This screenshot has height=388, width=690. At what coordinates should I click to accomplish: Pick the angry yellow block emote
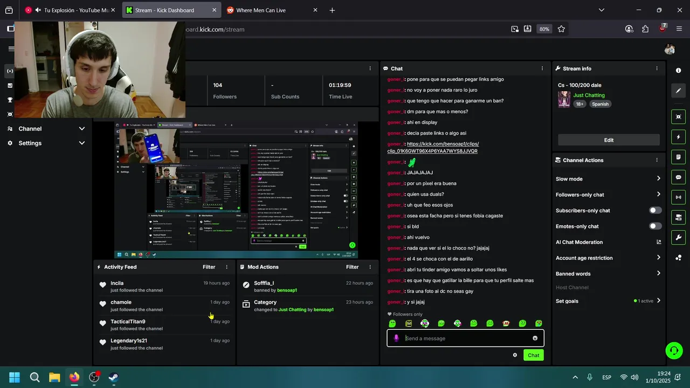click(x=409, y=323)
